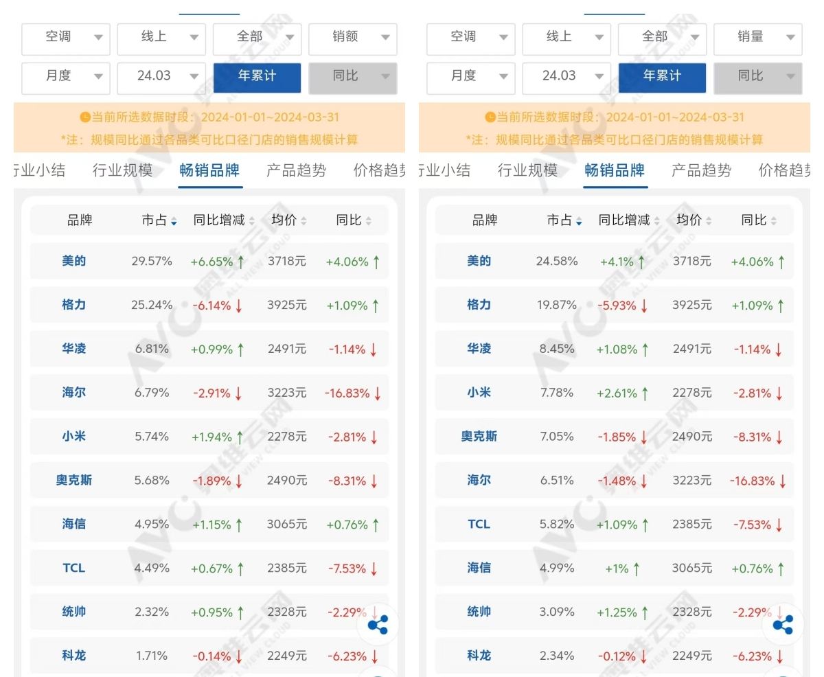824x677 pixels.
Task: Open 销量 metric dropdown in right panel
Action: [758, 39]
